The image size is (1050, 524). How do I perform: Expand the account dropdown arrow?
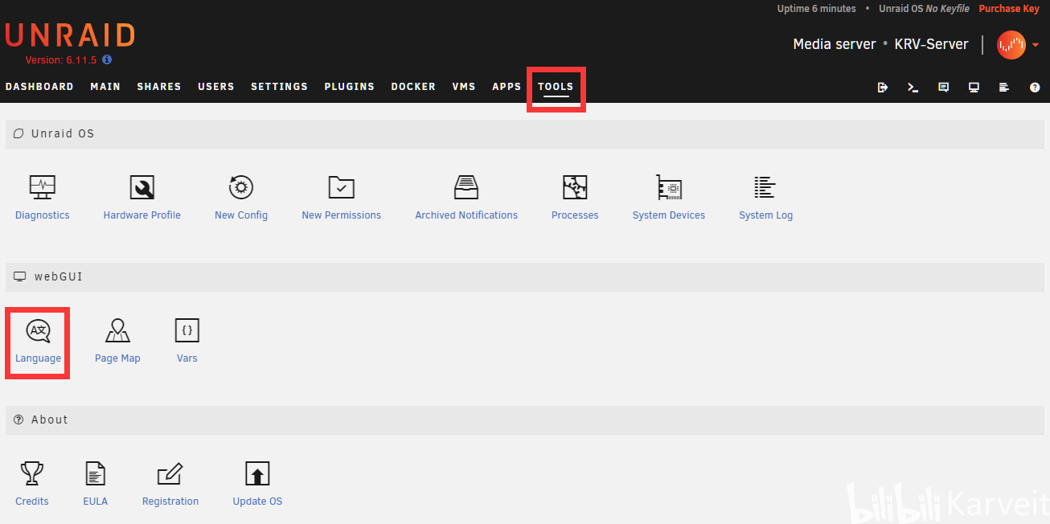1036,45
